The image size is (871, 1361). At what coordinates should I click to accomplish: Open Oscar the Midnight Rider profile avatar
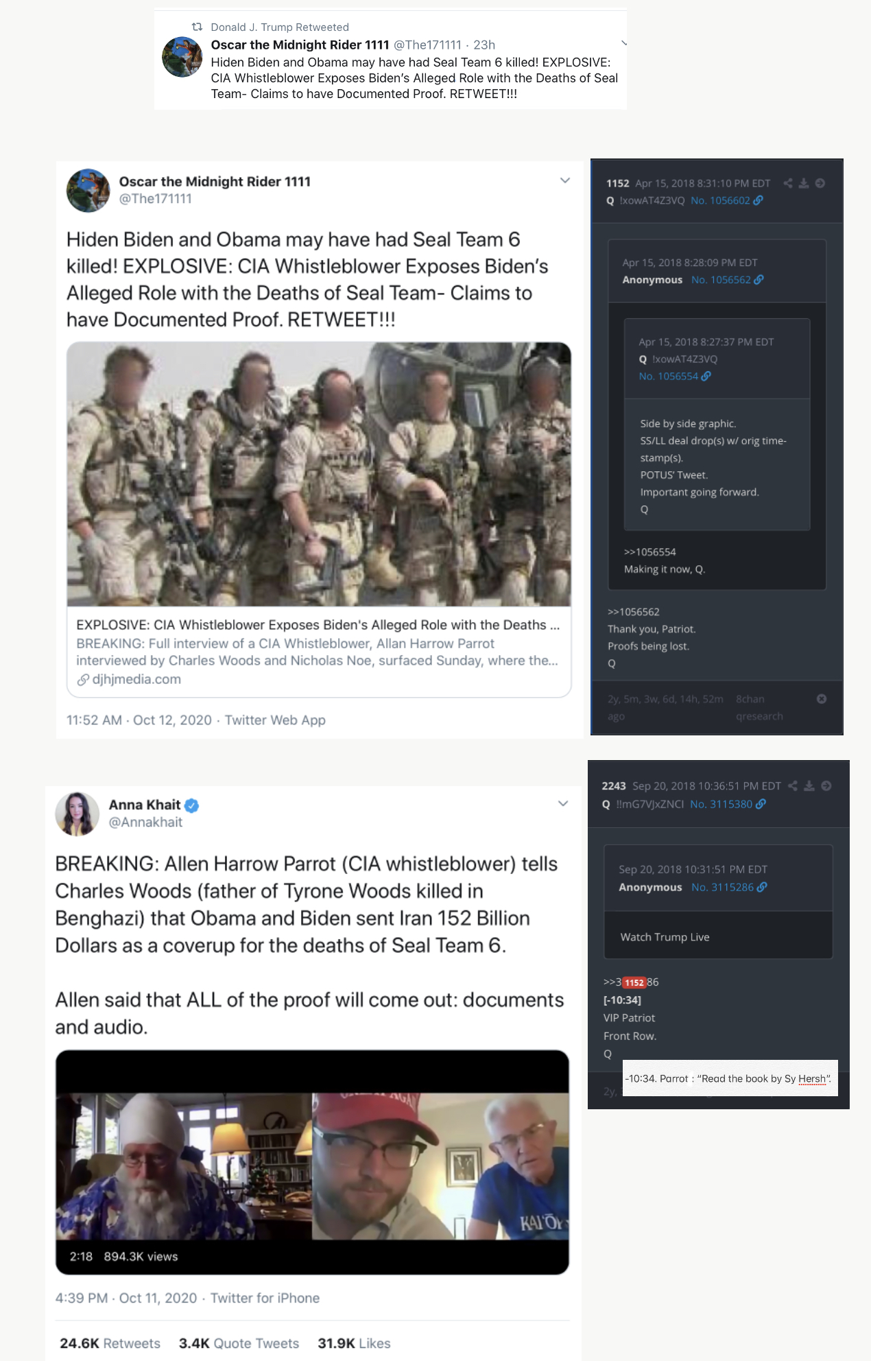click(x=88, y=191)
